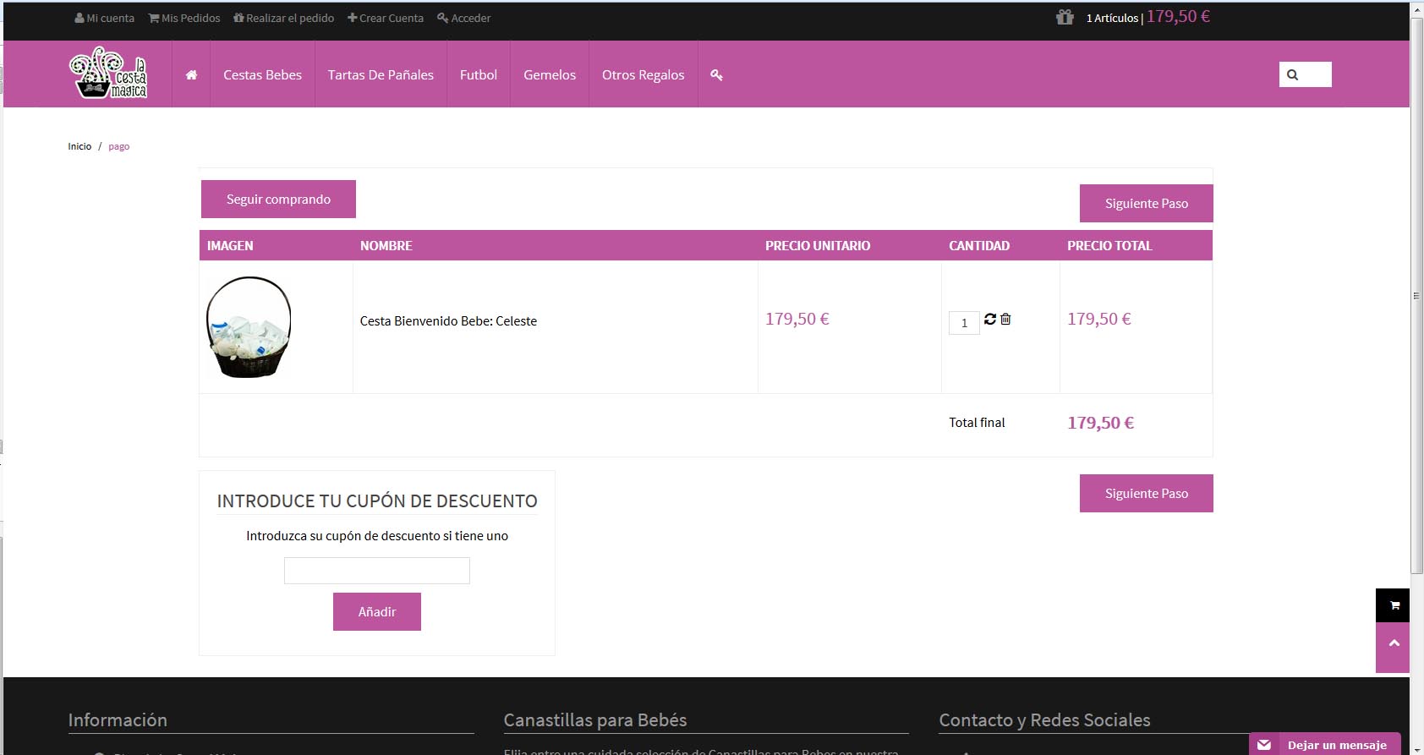1424x755 pixels.
Task: Click Seguir comprando button
Action: pos(278,199)
